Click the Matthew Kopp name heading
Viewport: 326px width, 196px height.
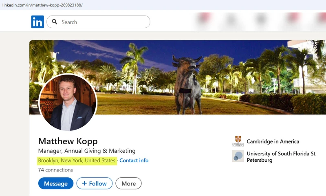[68, 141]
